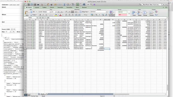Click the Copy icon in standard toolbar

click(45, 5)
